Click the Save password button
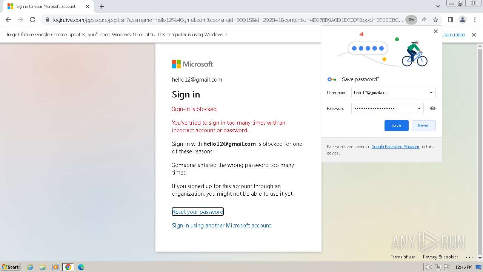 (396, 125)
